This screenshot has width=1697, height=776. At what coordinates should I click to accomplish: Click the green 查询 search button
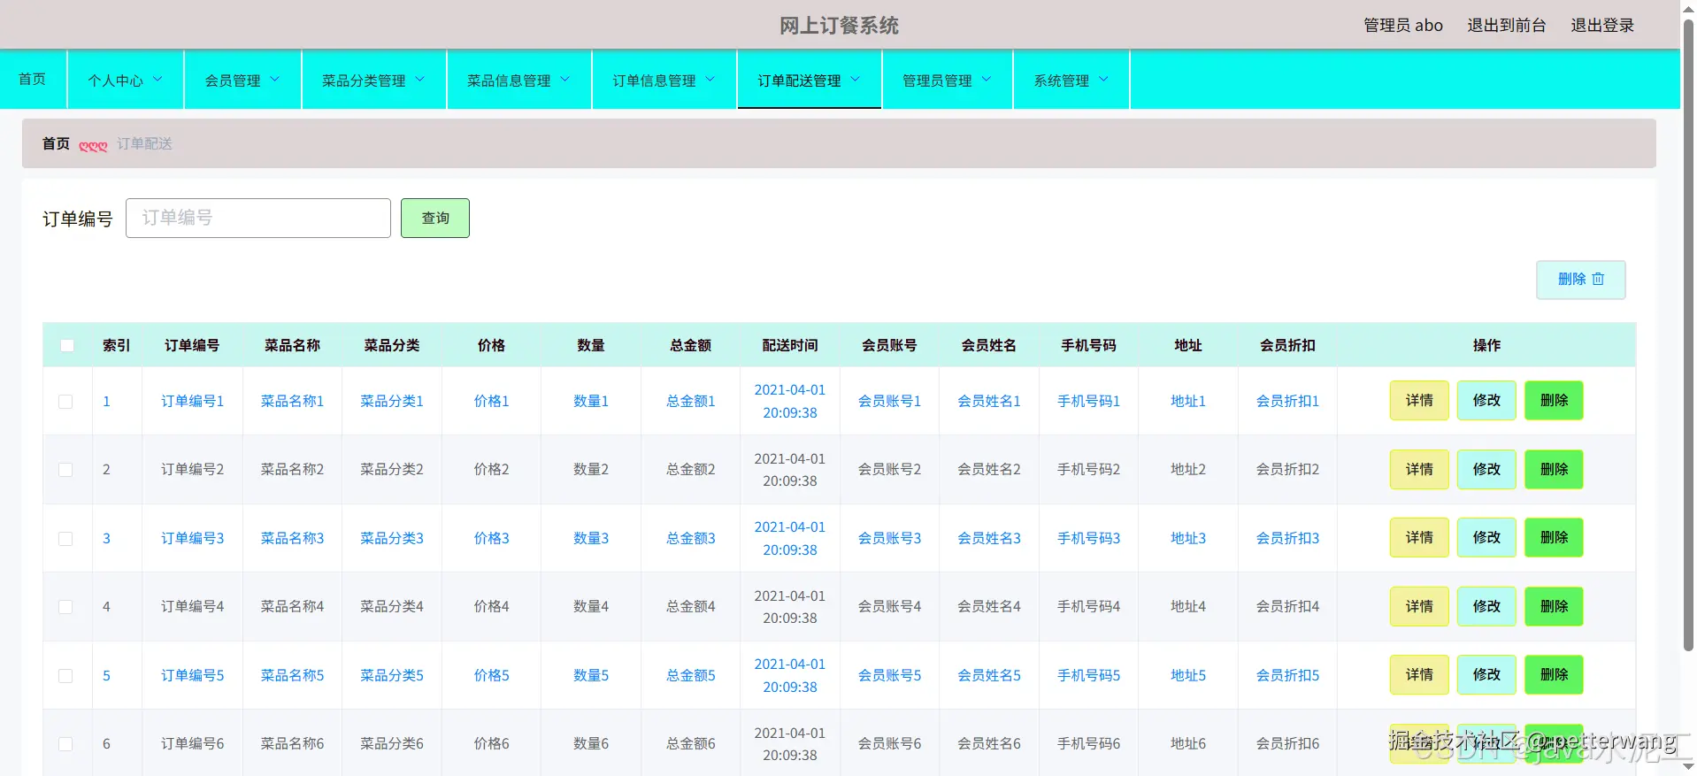(x=435, y=218)
